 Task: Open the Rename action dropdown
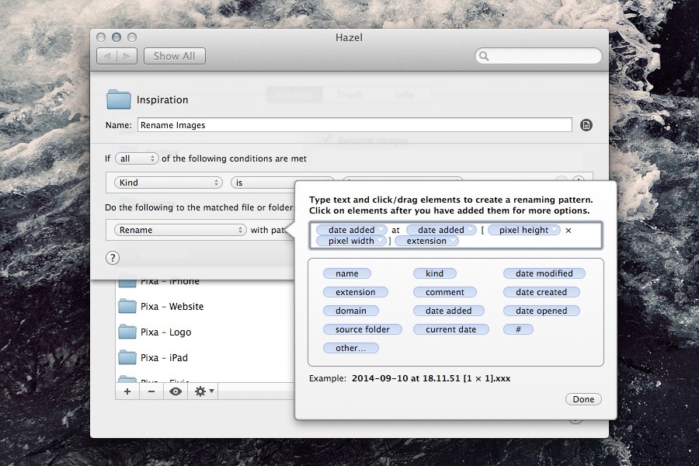click(x=179, y=230)
